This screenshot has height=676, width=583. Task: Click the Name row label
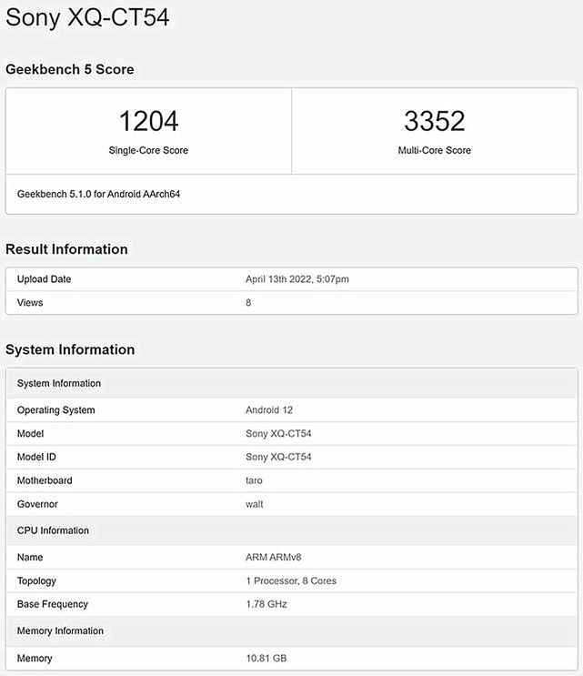pyautogui.click(x=30, y=558)
